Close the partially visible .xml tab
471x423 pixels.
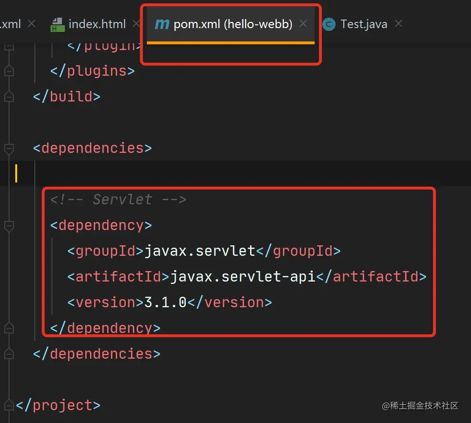pyautogui.click(x=31, y=23)
